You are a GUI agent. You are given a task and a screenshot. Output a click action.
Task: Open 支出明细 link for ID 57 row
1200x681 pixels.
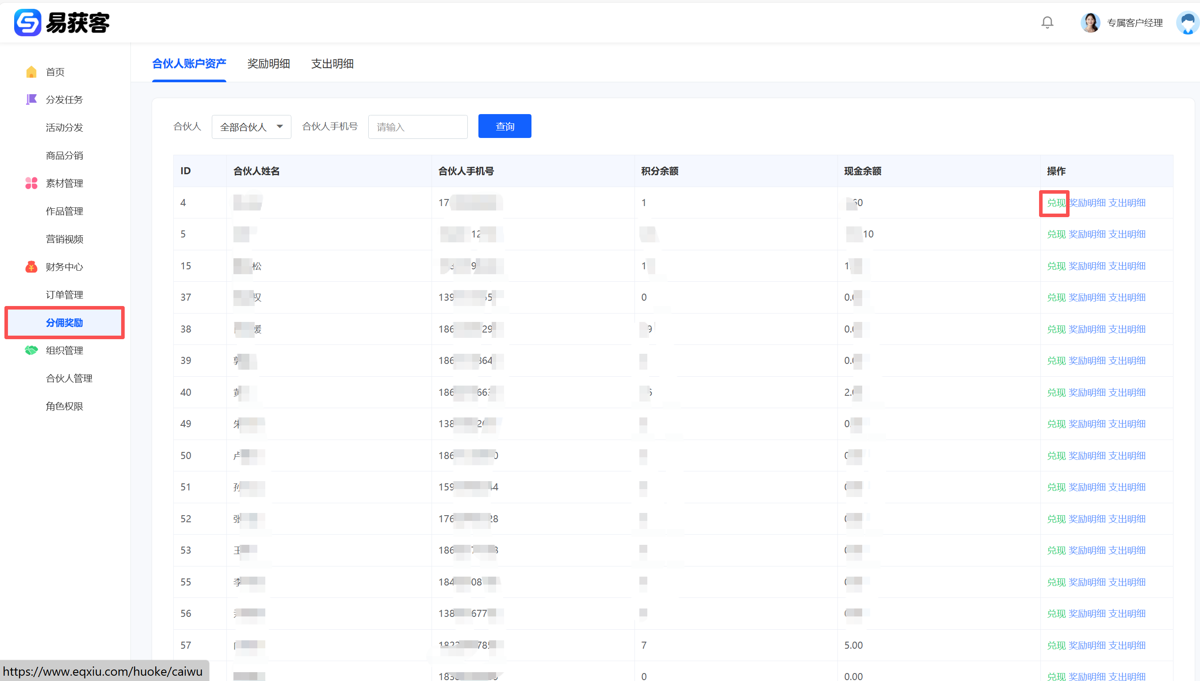click(x=1127, y=646)
